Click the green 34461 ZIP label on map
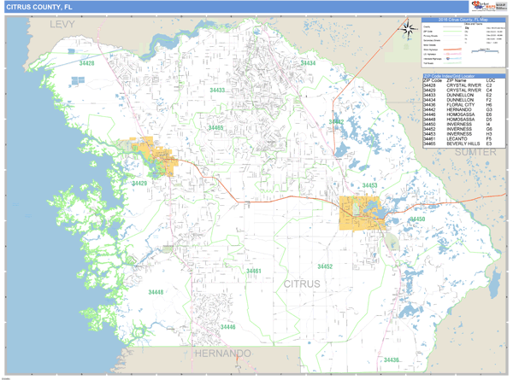This screenshot has height=380, width=513. click(254, 271)
